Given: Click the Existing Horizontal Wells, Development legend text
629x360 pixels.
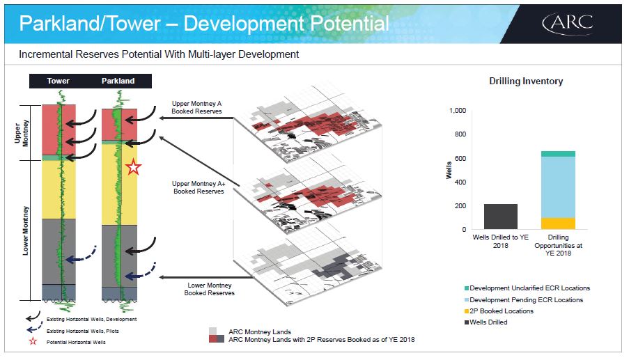Looking at the screenshot, I should pos(91,320).
